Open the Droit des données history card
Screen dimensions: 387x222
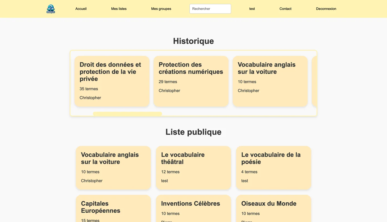click(112, 81)
